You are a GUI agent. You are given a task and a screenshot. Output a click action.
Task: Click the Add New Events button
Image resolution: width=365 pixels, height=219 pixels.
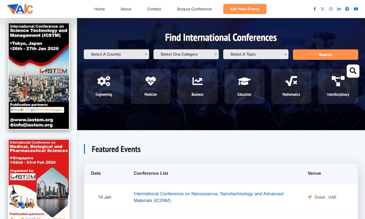(245, 9)
